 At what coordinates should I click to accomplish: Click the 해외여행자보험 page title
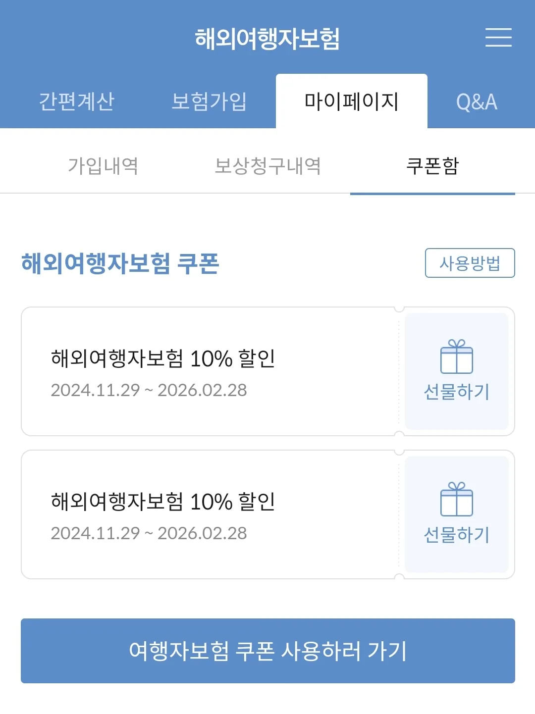click(x=267, y=39)
